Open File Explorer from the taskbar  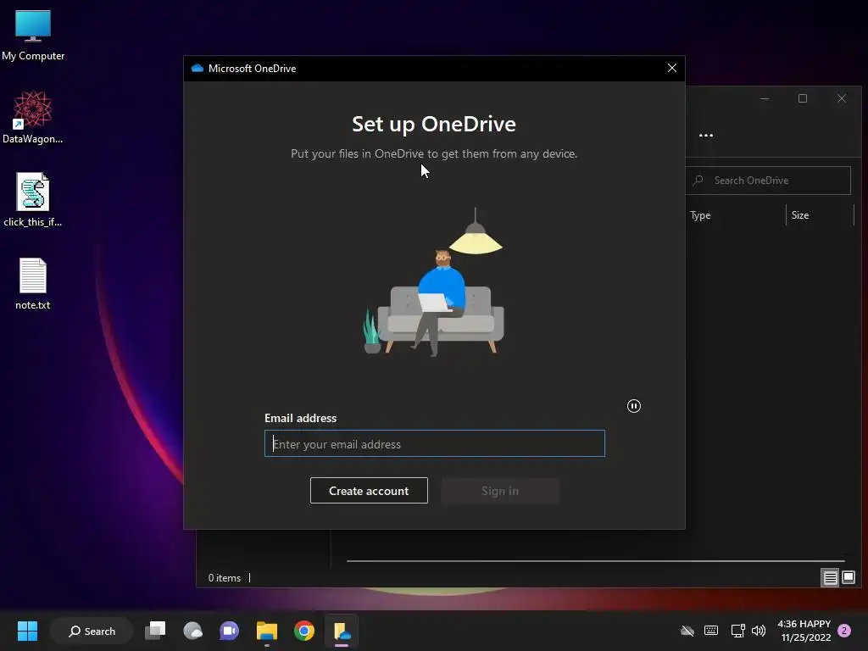coord(267,631)
